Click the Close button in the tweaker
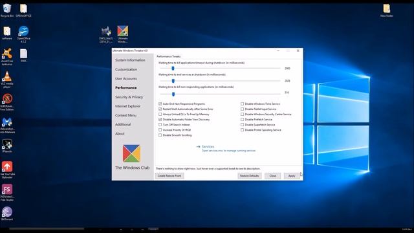414x233 pixels. (273, 175)
